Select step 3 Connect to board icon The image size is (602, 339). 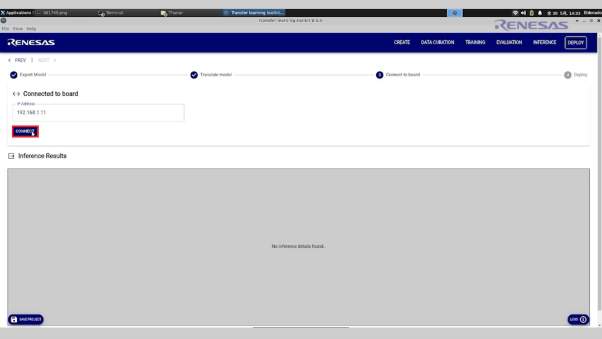pos(380,75)
